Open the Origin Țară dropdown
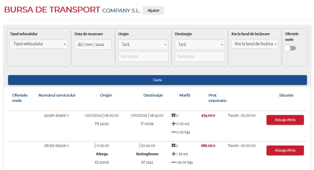The image size is (314, 170). pos(143,45)
